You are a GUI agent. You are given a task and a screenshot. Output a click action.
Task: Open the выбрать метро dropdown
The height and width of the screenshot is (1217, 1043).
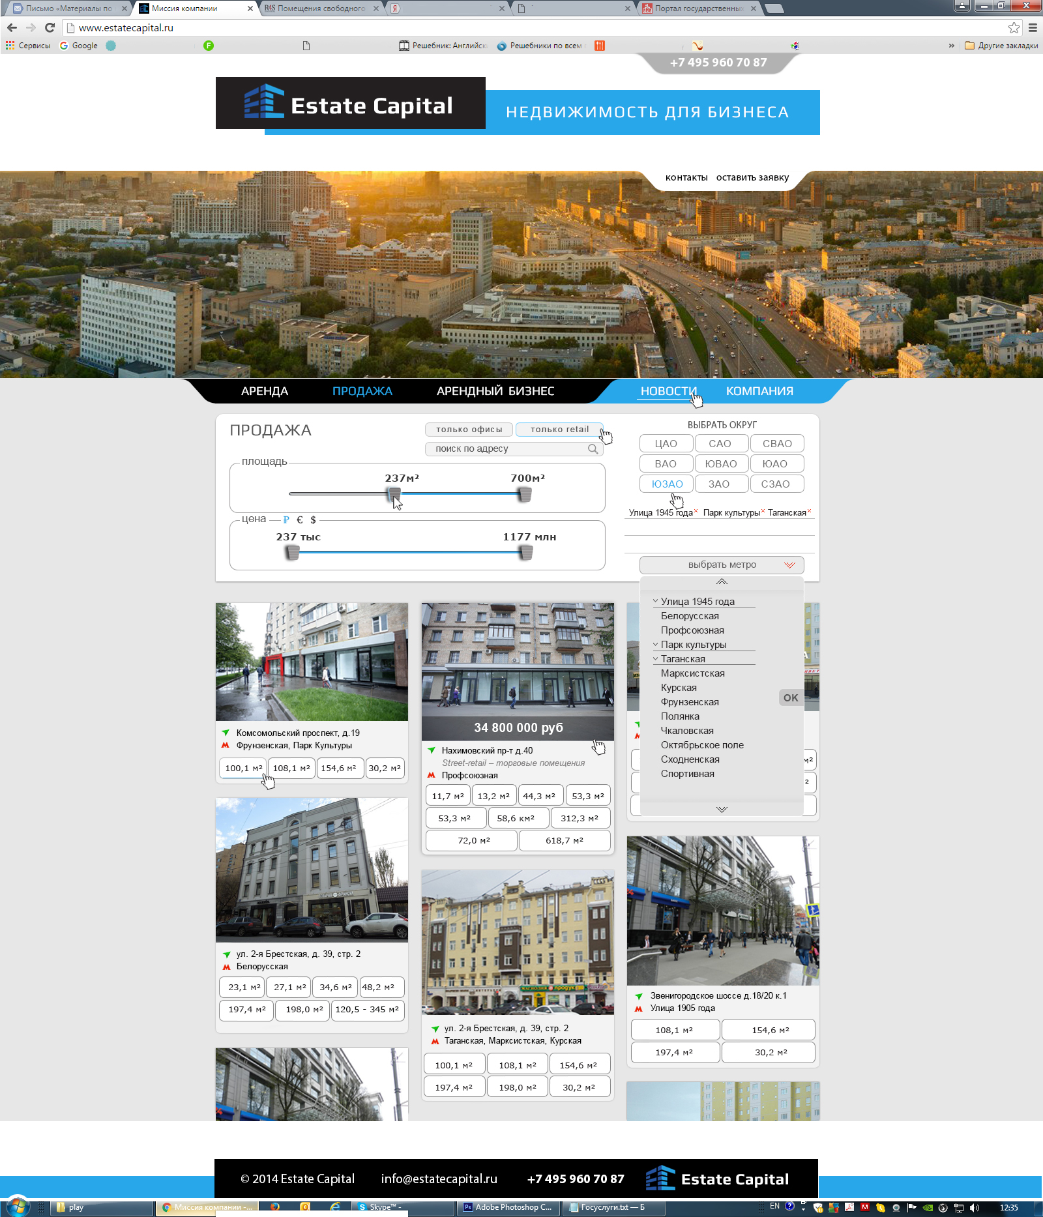(722, 565)
